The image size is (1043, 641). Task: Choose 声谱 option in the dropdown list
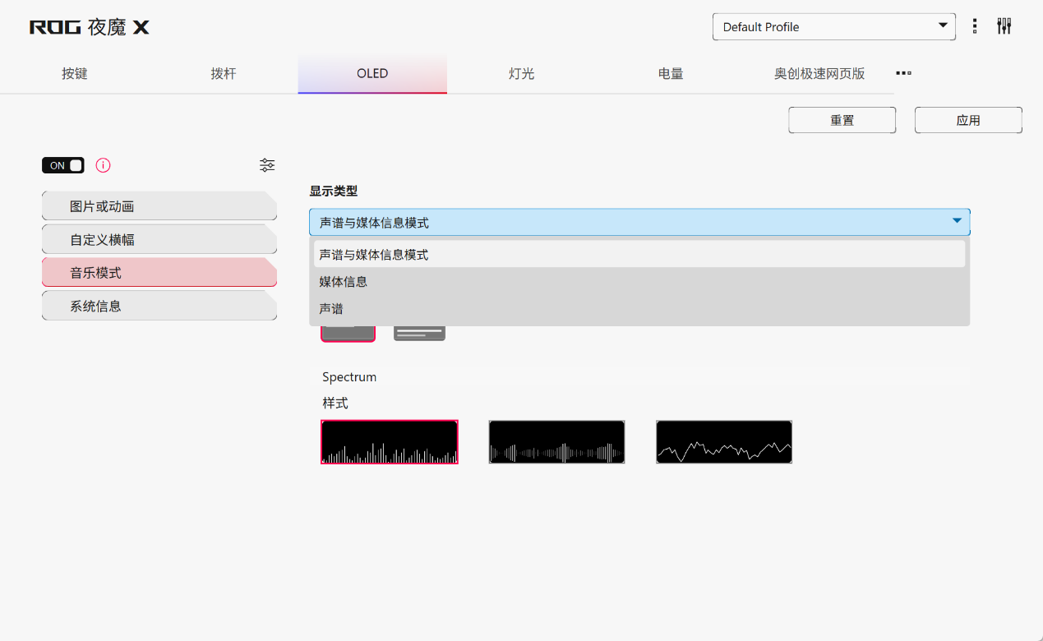pos(331,309)
